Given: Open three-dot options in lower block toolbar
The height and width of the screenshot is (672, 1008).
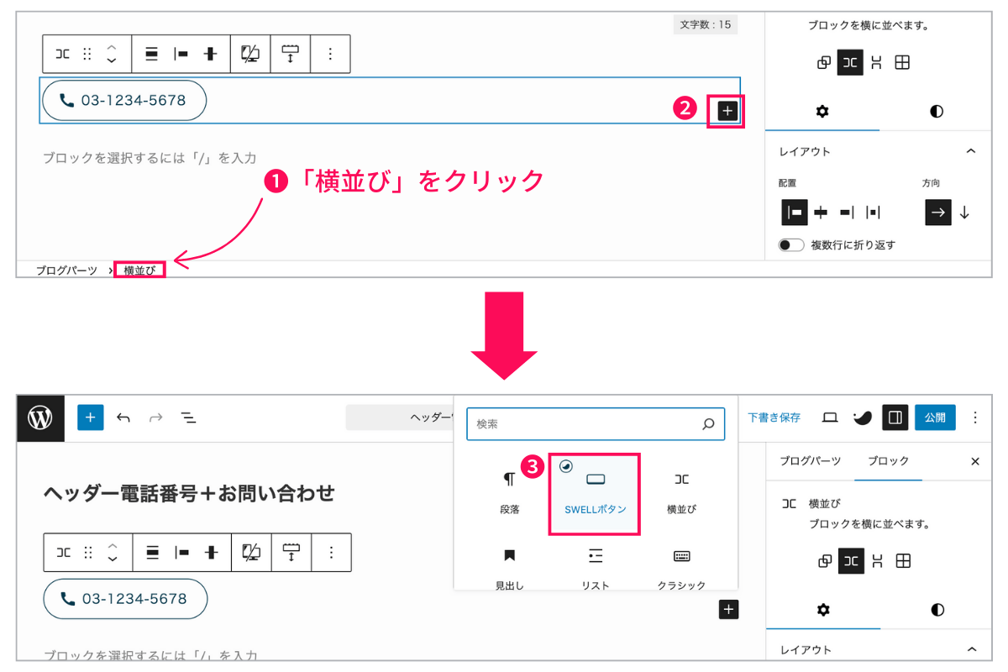Looking at the screenshot, I should pyautogui.click(x=331, y=552).
